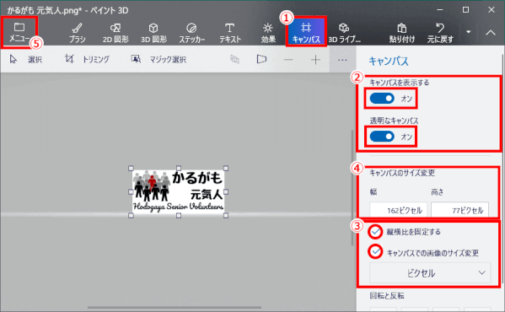Zoom out with the minus icon
The height and width of the screenshot is (312, 505).
(x=288, y=60)
